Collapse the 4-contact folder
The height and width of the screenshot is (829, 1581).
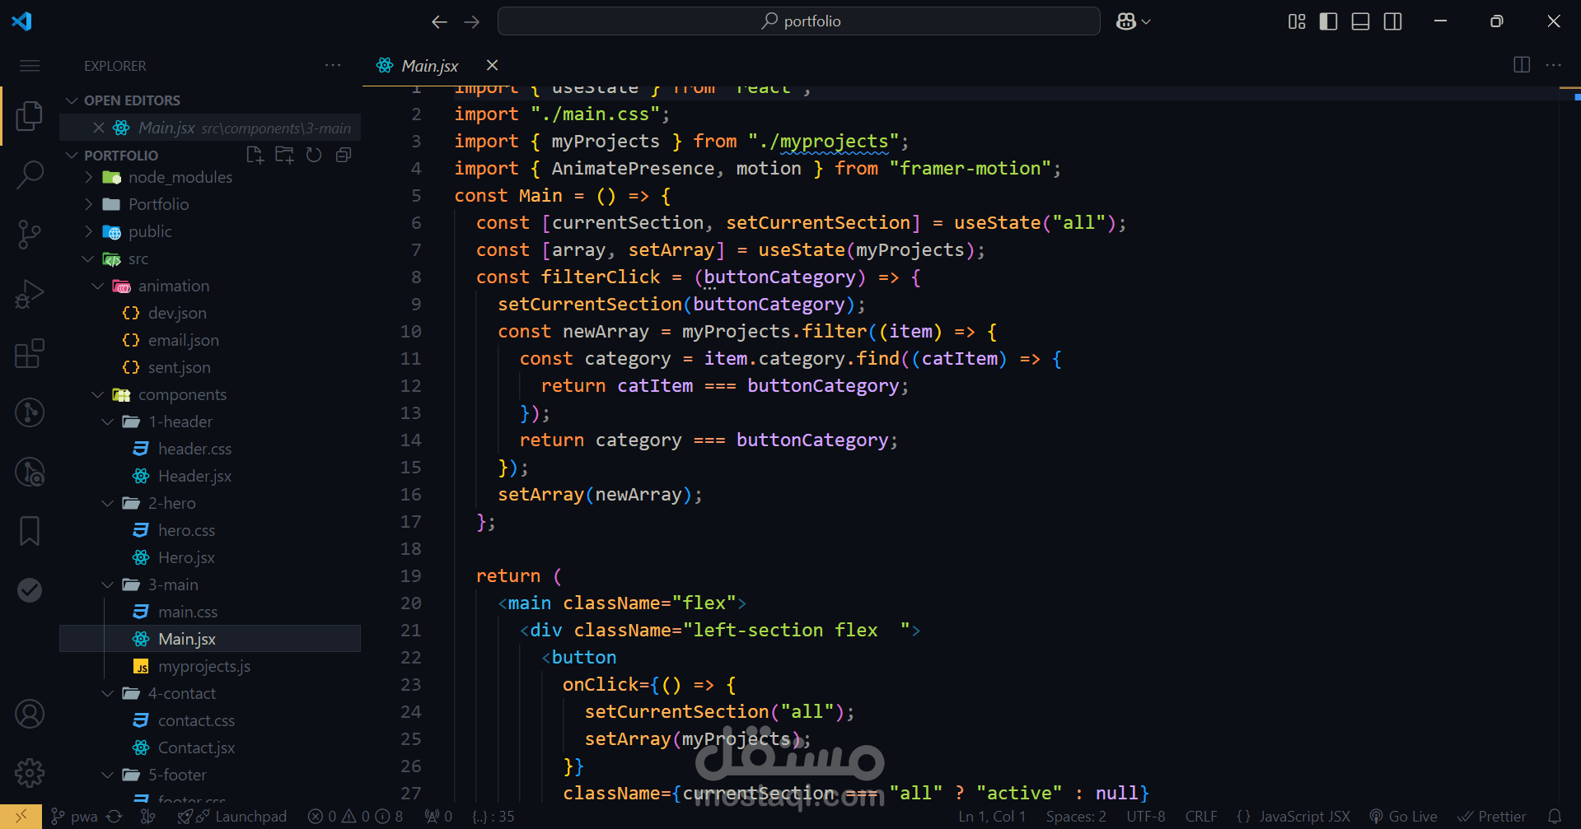click(x=108, y=693)
